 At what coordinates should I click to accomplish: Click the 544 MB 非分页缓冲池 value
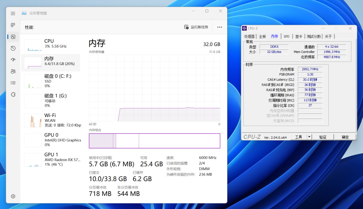coord(128,194)
